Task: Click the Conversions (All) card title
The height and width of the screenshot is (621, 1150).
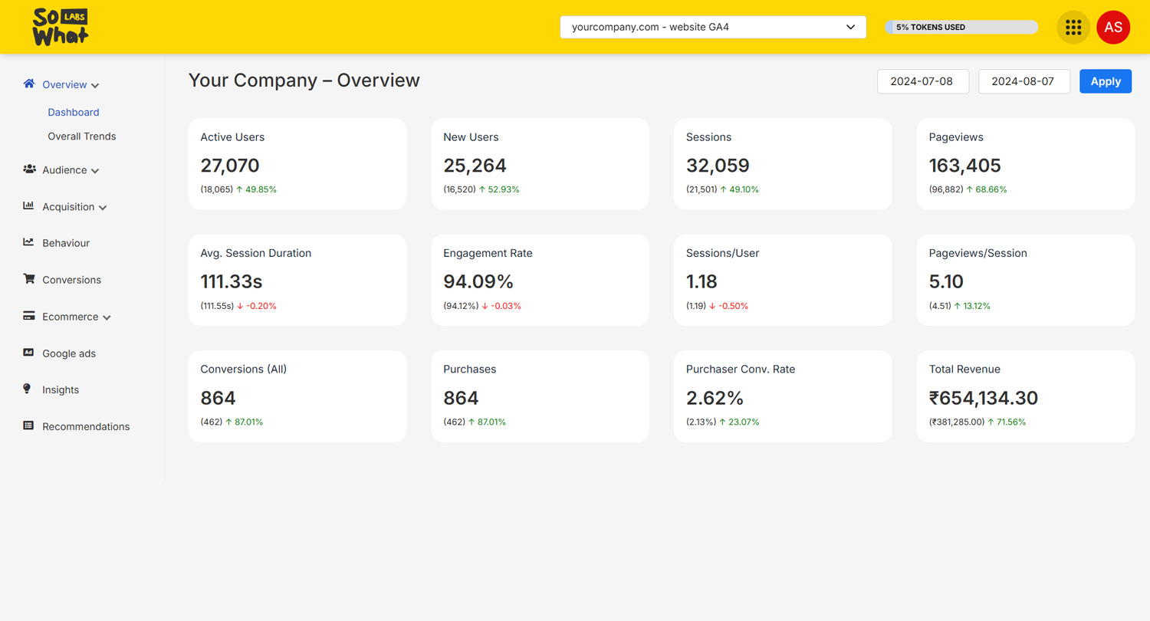Action: (244, 370)
